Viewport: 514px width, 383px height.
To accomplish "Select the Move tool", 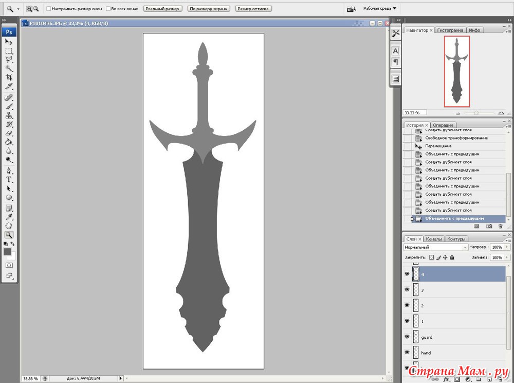I will (x=9, y=42).
